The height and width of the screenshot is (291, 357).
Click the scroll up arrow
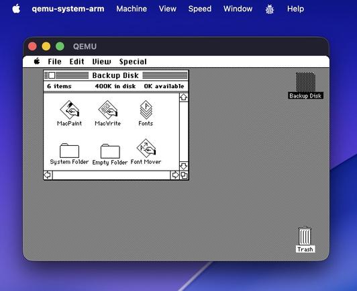click(x=183, y=97)
